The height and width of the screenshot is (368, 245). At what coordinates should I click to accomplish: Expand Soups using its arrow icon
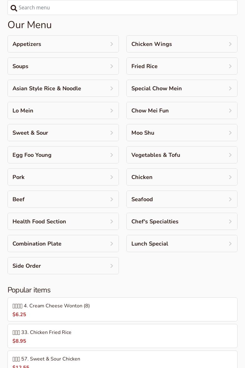tap(112, 67)
